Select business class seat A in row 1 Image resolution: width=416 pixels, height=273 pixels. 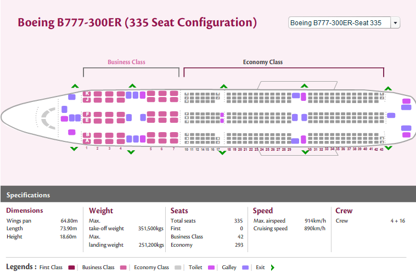click(x=87, y=141)
